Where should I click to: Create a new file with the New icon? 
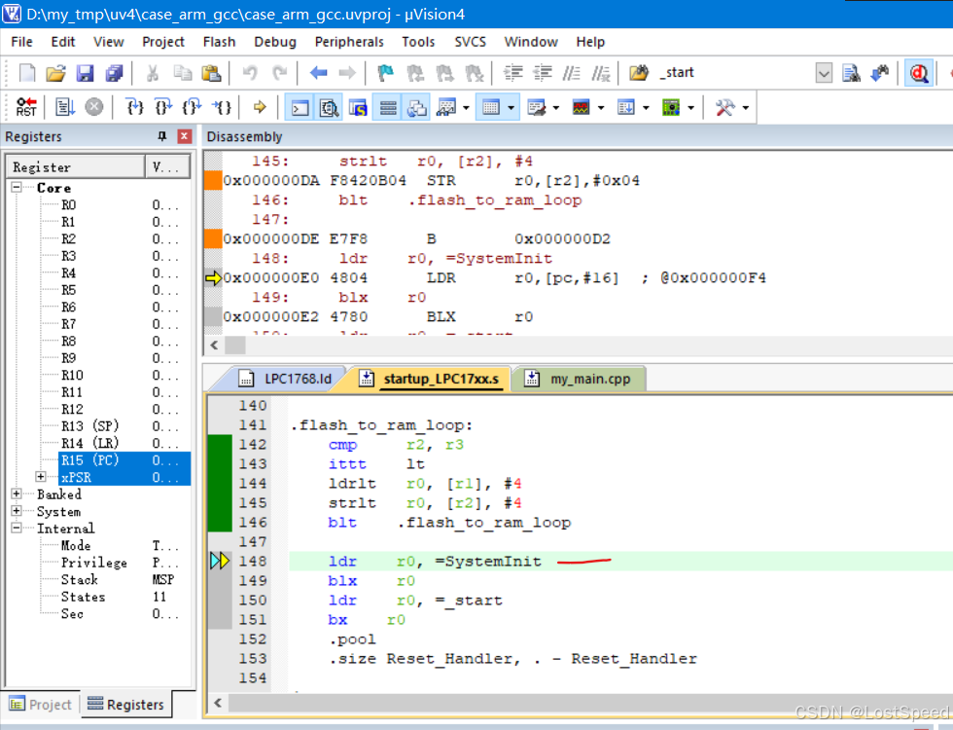pyautogui.click(x=27, y=73)
